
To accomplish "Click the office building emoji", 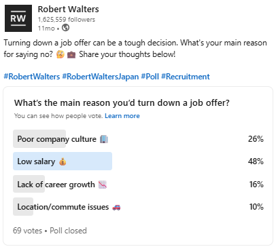I will (104, 139).
